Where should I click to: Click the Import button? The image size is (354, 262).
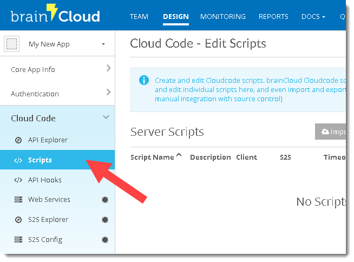pyautogui.click(x=331, y=132)
